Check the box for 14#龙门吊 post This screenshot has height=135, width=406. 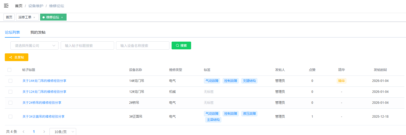[10, 81]
